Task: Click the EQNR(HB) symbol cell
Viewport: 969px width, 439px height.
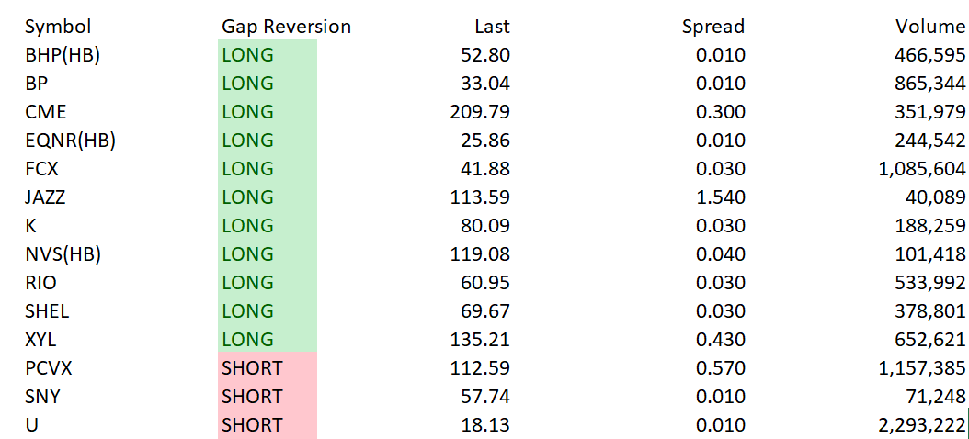Action: coord(70,141)
